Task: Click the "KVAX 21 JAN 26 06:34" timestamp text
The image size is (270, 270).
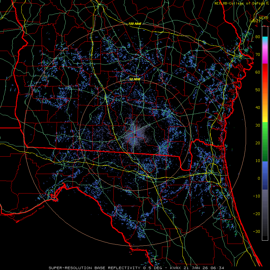Action: [x=197, y=268]
